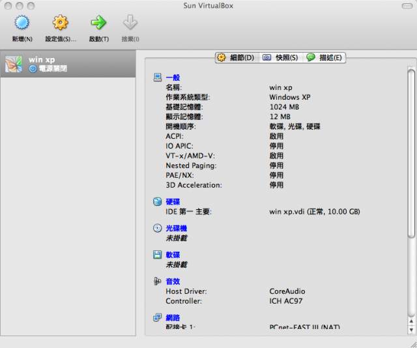Click the CoreAudio host driver value
Viewport: 417px width, 348px height.
click(x=287, y=291)
